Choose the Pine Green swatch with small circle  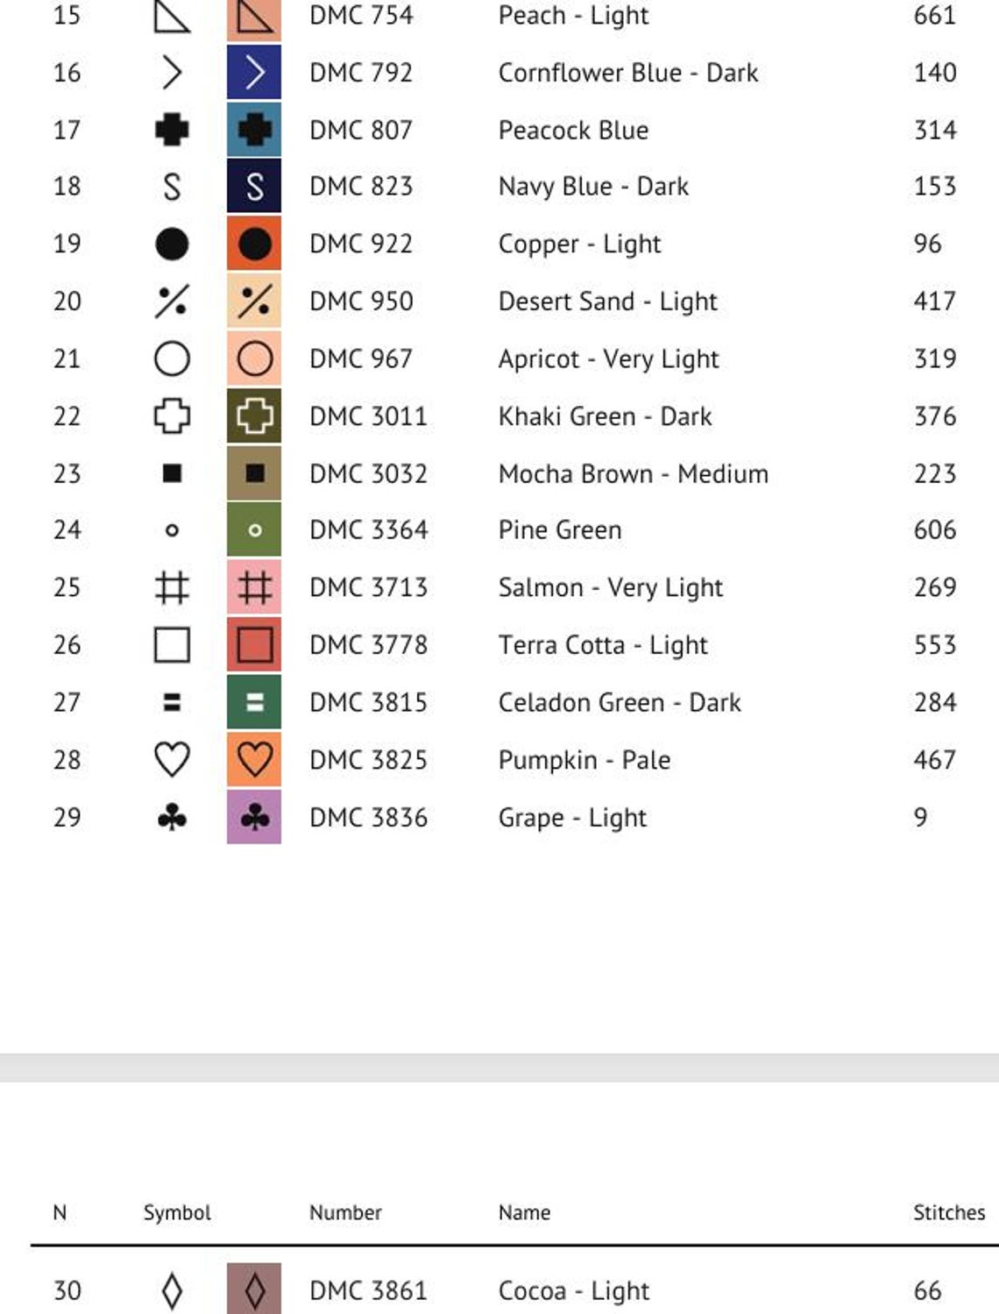254,529
